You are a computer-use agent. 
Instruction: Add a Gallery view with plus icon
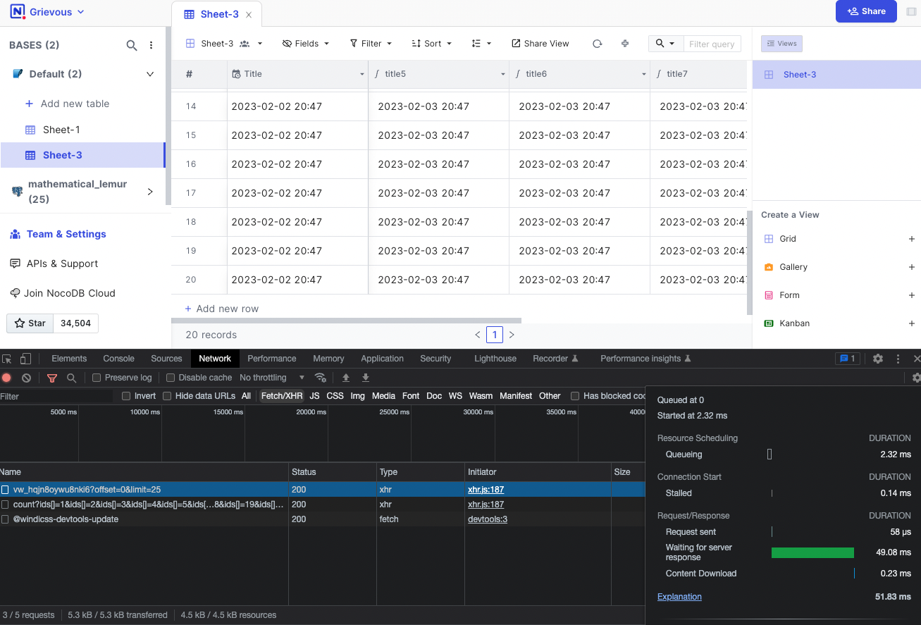pyautogui.click(x=912, y=267)
